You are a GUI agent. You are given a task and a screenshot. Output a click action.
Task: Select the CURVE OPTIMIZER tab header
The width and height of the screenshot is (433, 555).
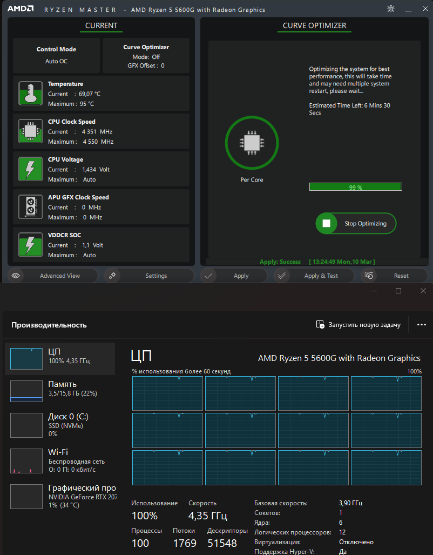tap(314, 26)
